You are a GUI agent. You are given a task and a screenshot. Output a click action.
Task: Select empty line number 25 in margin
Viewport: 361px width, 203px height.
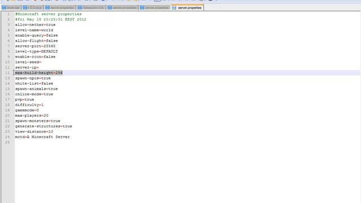coord(7,142)
